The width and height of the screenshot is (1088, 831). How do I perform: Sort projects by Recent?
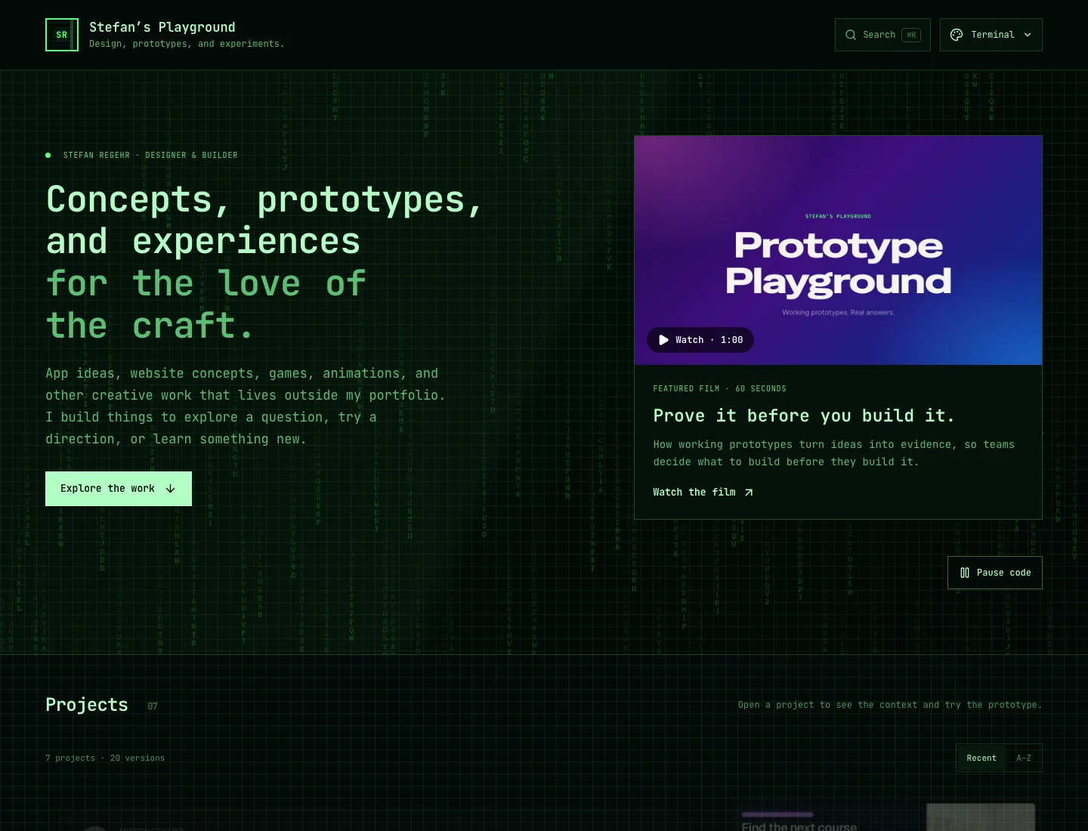point(981,758)
